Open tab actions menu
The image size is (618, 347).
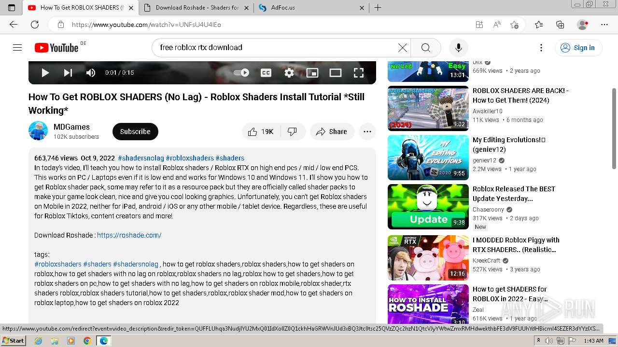point(12,8)
